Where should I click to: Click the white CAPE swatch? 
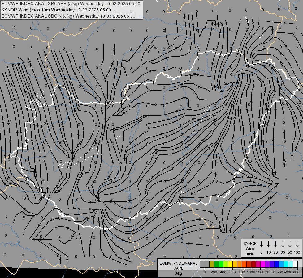point(295,264)
